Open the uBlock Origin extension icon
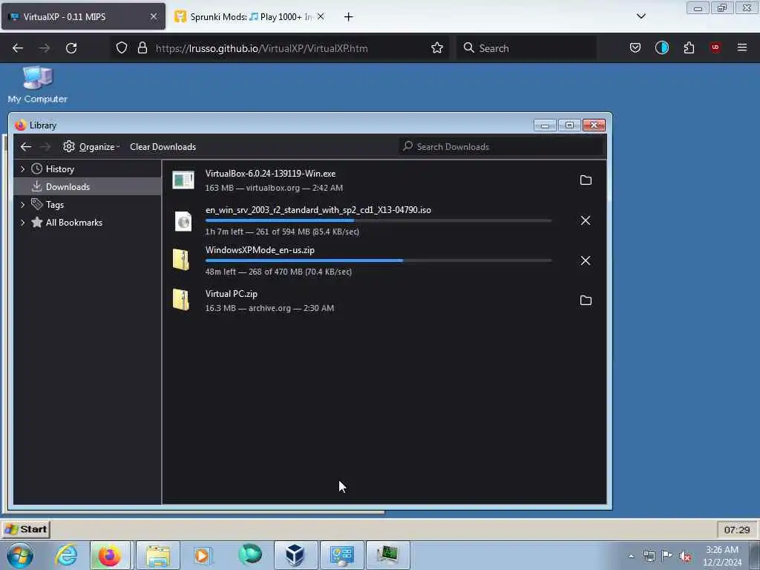 tap(715, 47)
